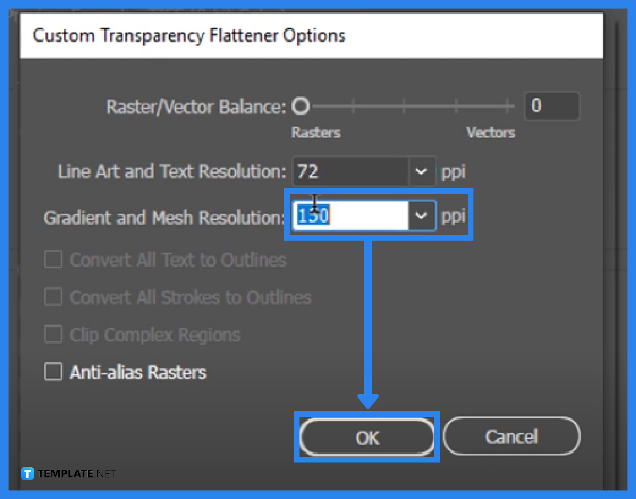The height and width of the screenshot is (499, 636).
Task: Click the Cancel button
Action: pyautogui.click(x=511, y=436)
